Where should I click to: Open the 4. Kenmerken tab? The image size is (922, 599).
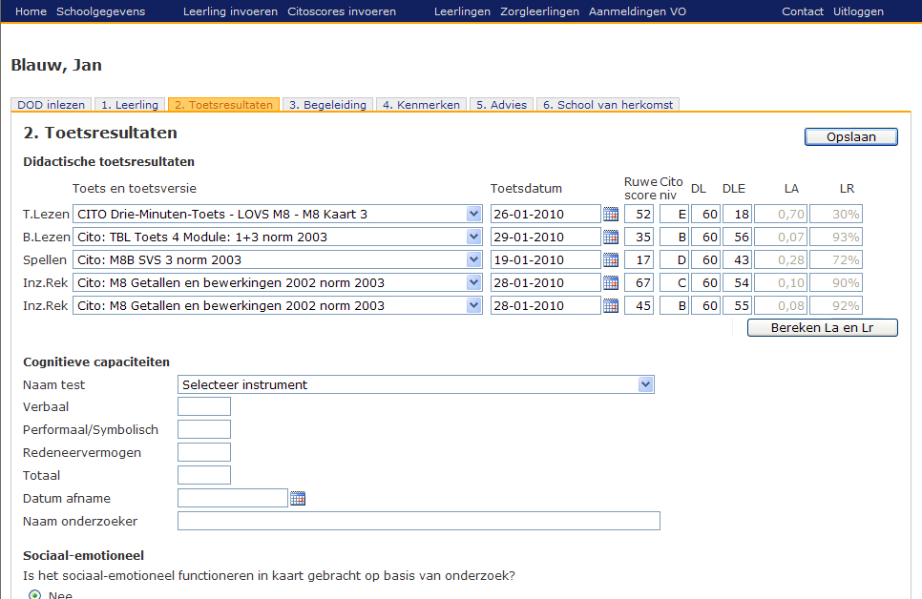click(421, 105)
